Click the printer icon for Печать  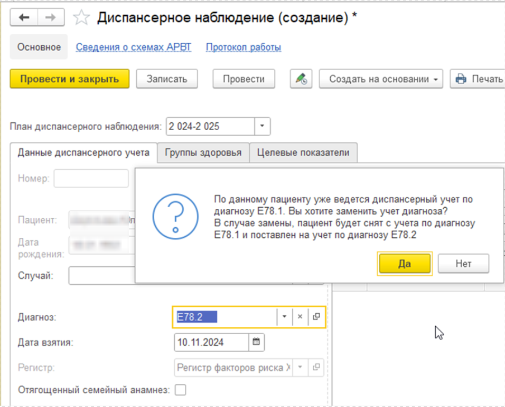click(x=461, y=79)
